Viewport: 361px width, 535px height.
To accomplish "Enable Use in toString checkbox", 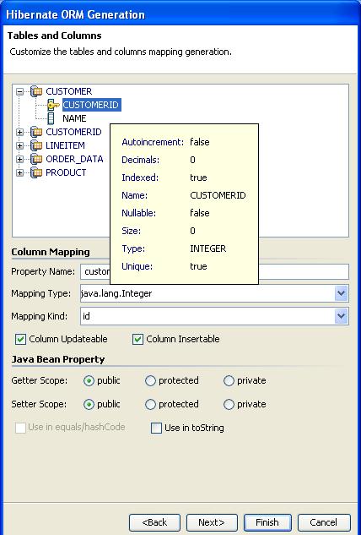I will coord(156,429).
